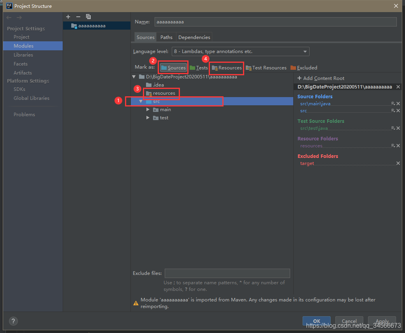Image resolution: width=405 pixels, height=333 pixels.
Task: Navigate back with the left arrow
Action: click(9, 18)
